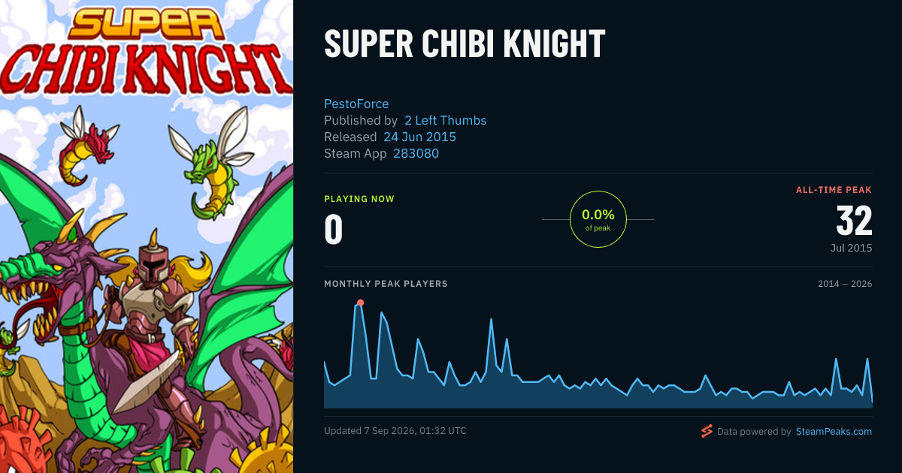Open the SteamPeaks.com link
Screen dimensions: 902x473
834,432
